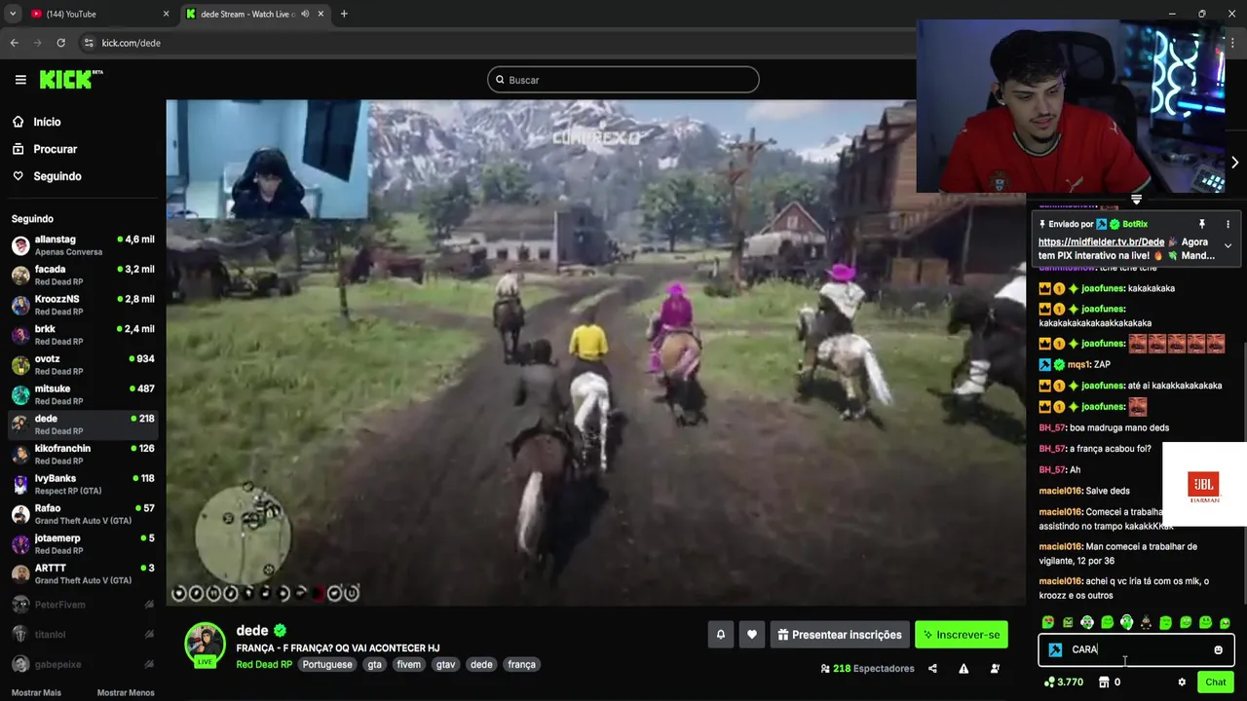Click the hammer badge in chat input
Viewport: 1247px width, 701px height.
(x=1055, y=649)
